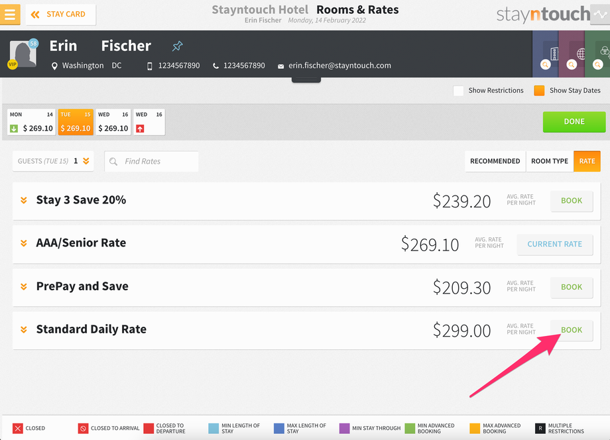
Task: Click the email envelope icon
Action: click(x=280, y=66)
